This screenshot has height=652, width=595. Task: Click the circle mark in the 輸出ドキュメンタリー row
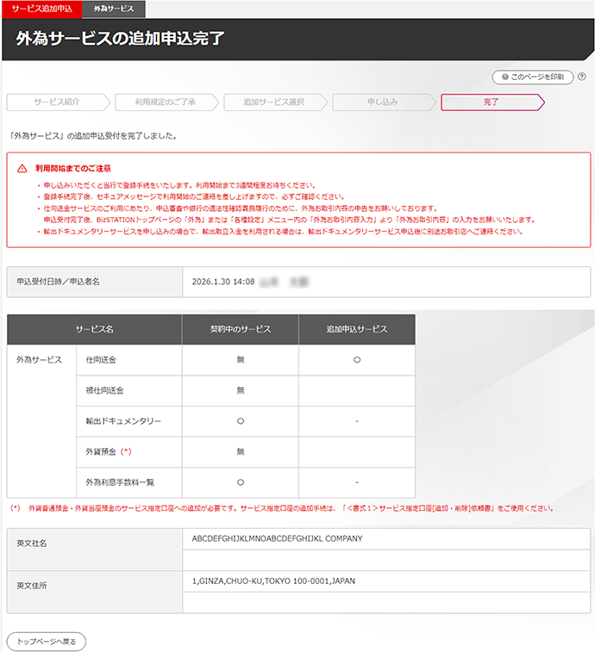(241, 421)
